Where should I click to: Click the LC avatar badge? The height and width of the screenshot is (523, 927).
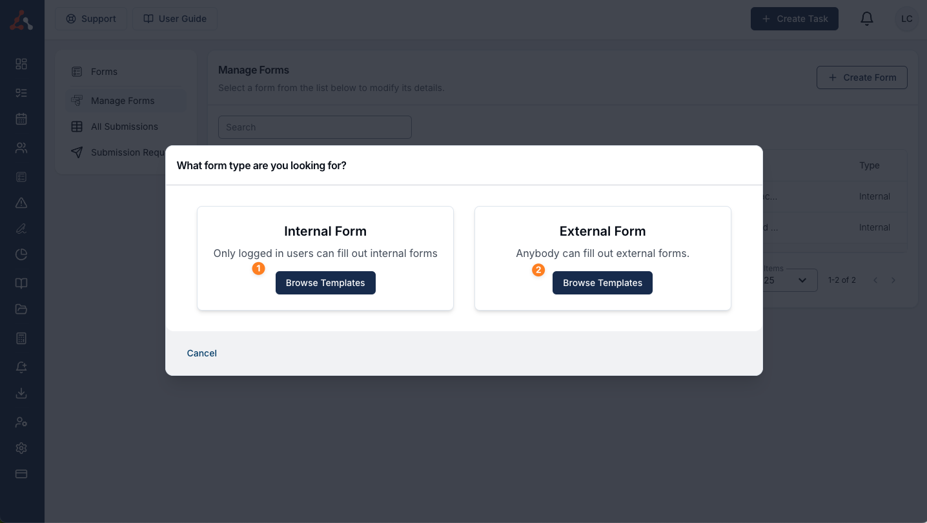coord(907,19)
